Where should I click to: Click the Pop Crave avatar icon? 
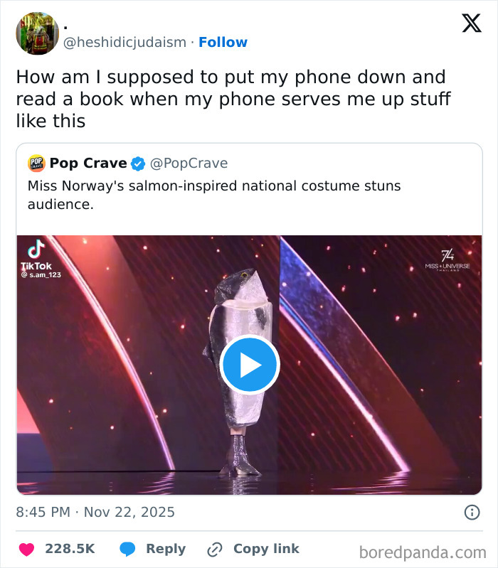coord(36,164)
